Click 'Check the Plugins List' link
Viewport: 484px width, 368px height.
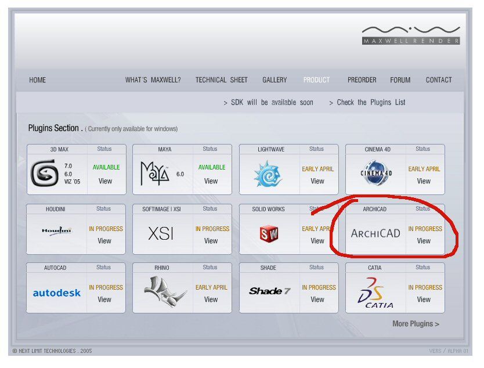367,102
